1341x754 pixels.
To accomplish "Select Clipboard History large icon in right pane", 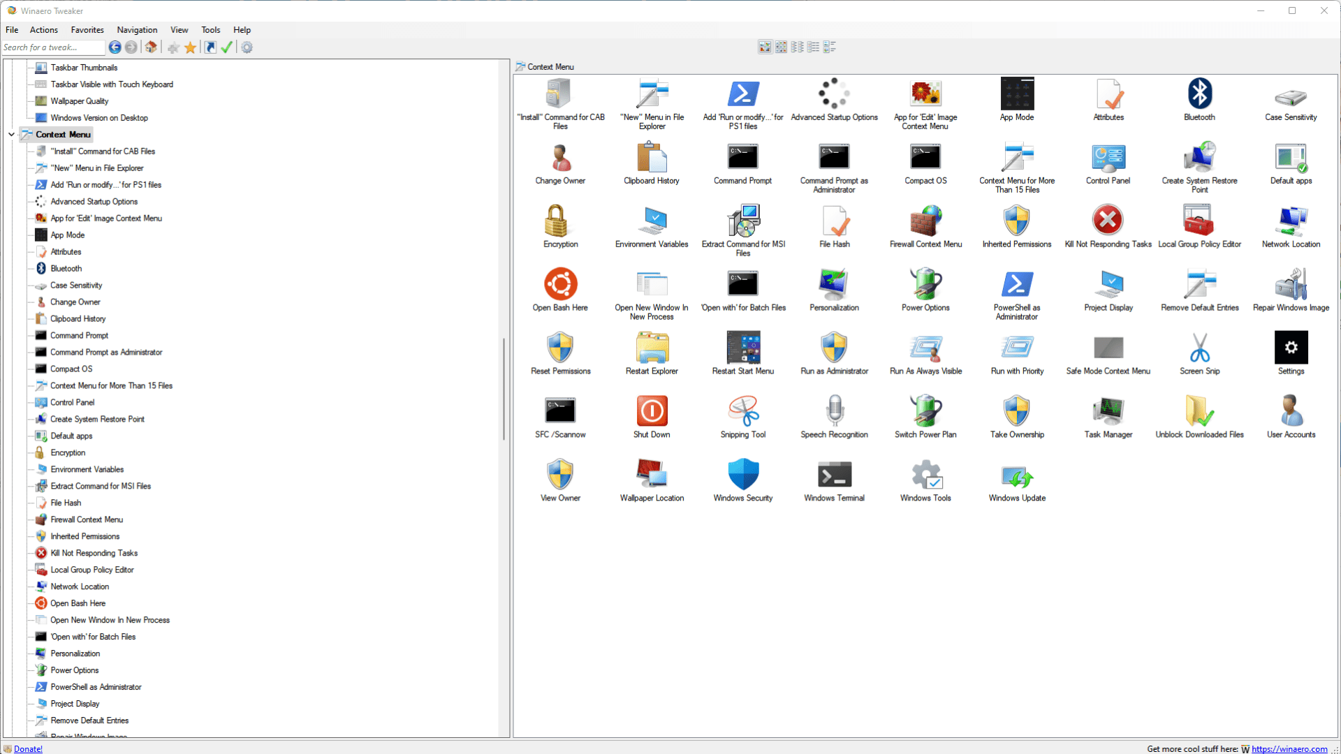I will point(652,157).
